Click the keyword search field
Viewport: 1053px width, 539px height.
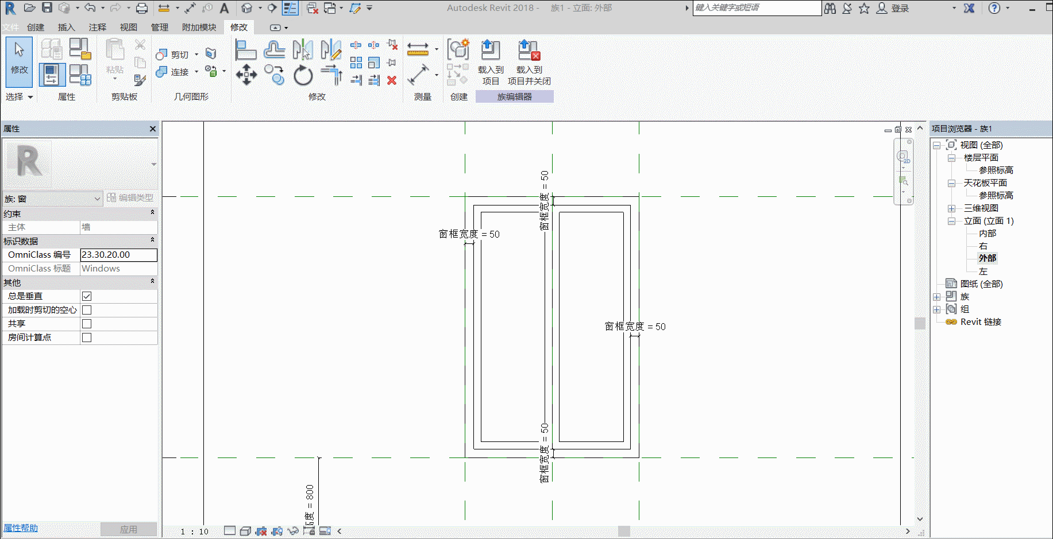point(757,7)
